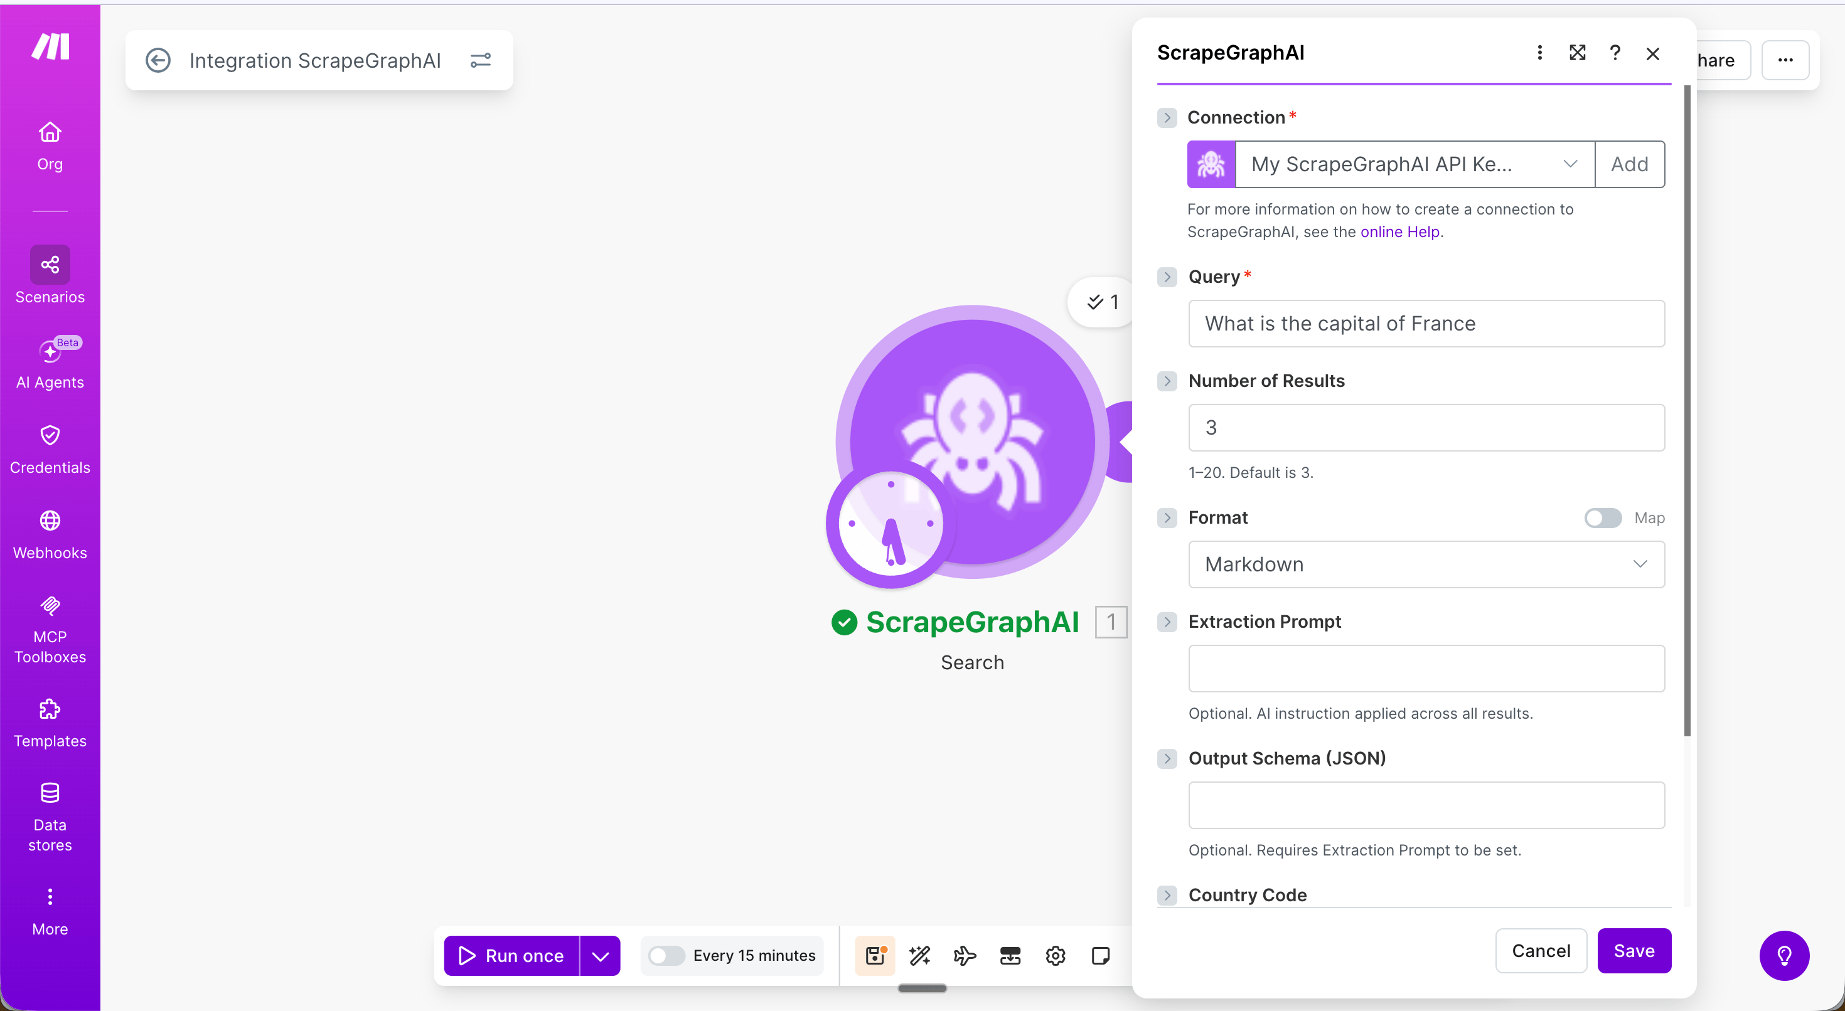
Task: Click the operations check bubble above module
Action: tap(1102, 302)
